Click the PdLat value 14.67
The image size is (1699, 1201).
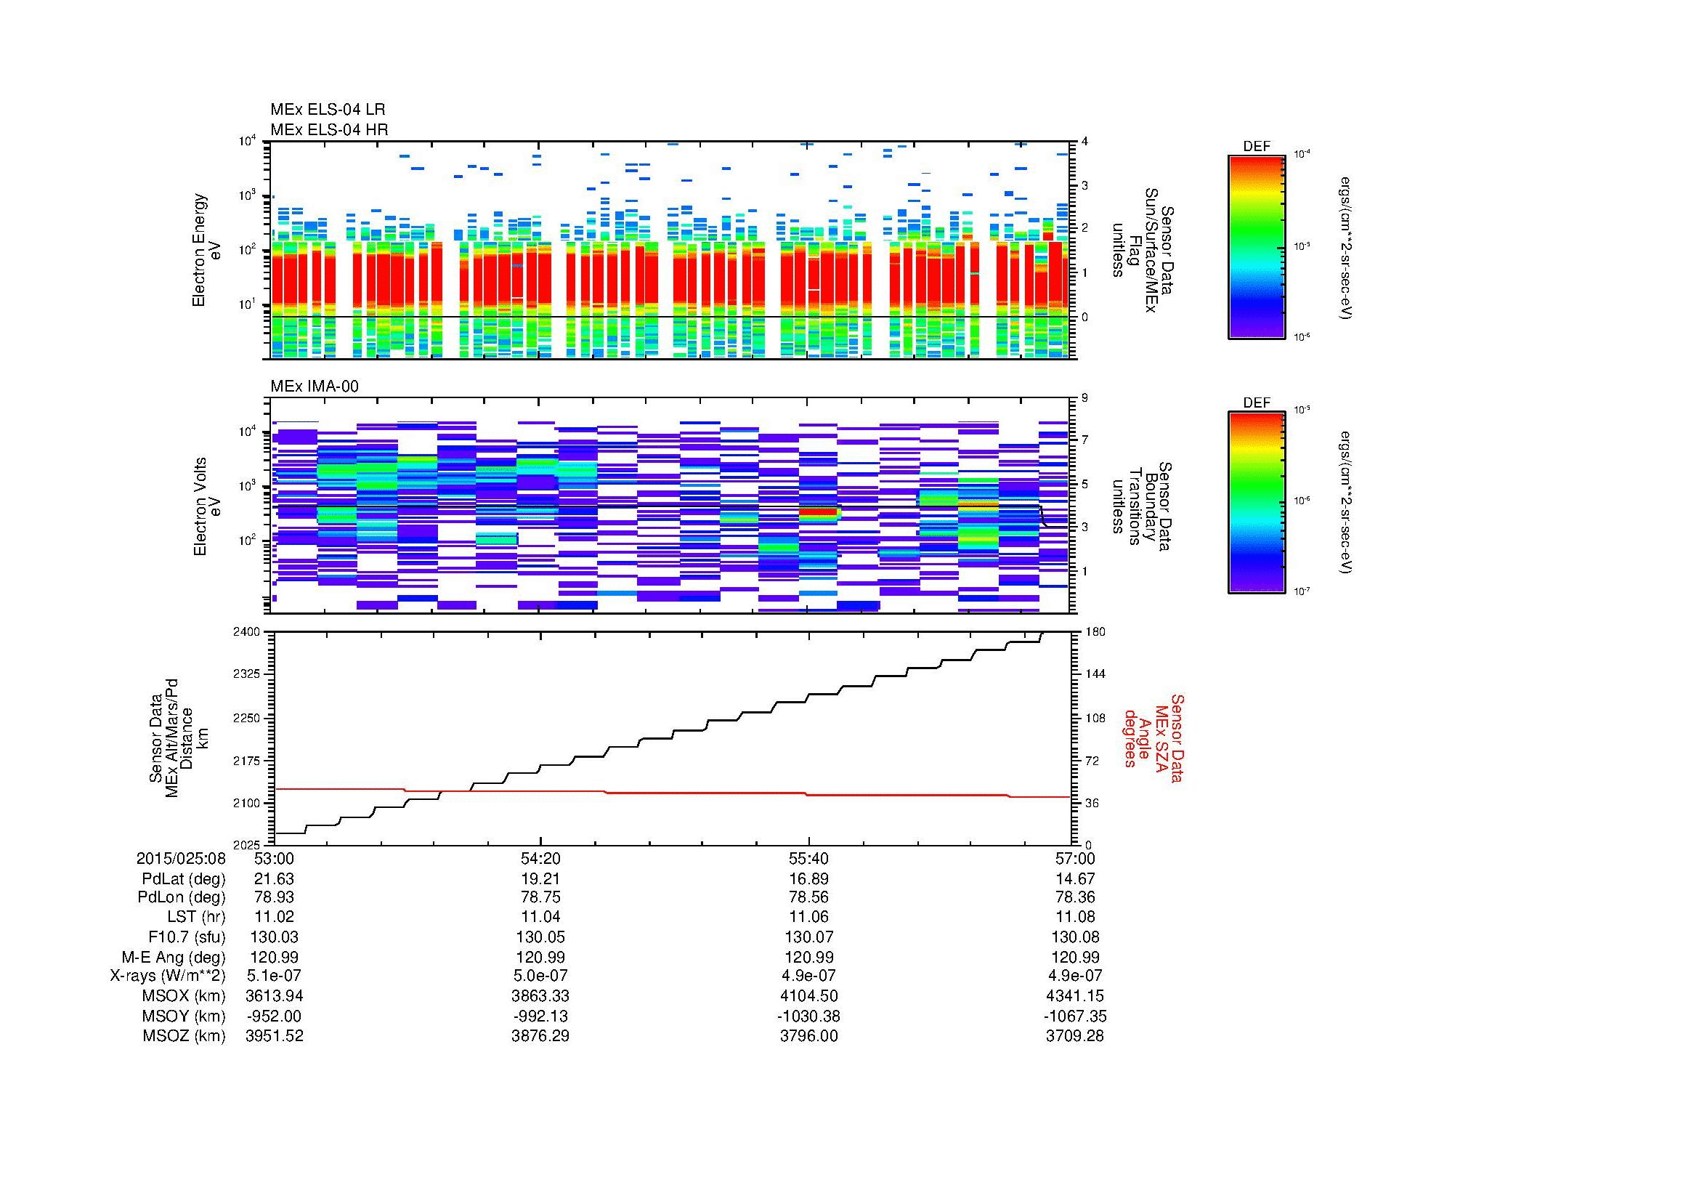(x=1074, y=879)
